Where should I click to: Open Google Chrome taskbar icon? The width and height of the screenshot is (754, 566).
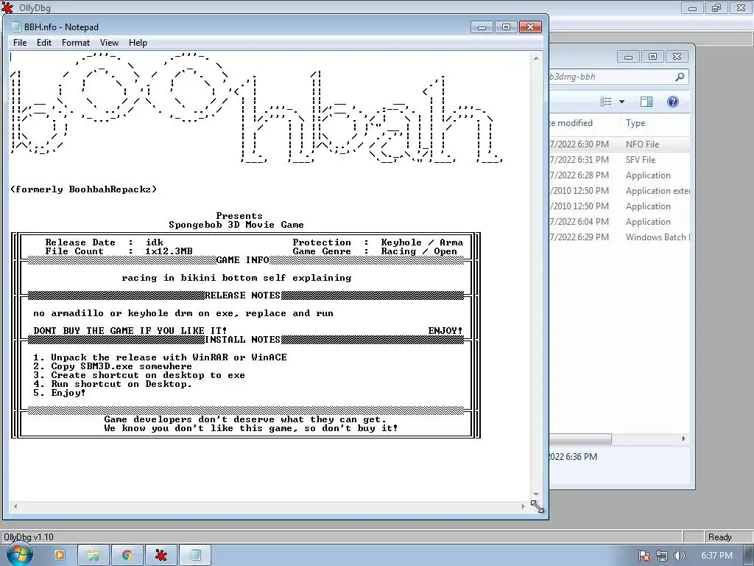coord(127,556)
